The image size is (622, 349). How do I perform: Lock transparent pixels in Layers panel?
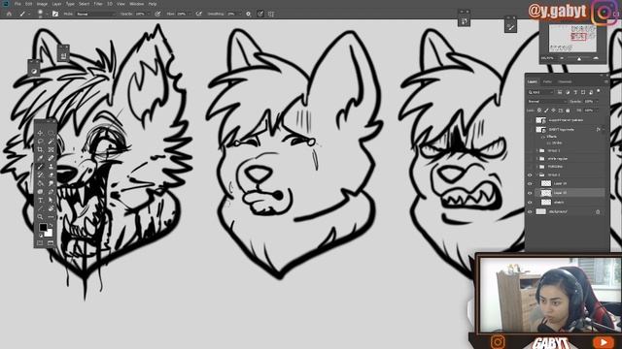[x=539, y=111]
